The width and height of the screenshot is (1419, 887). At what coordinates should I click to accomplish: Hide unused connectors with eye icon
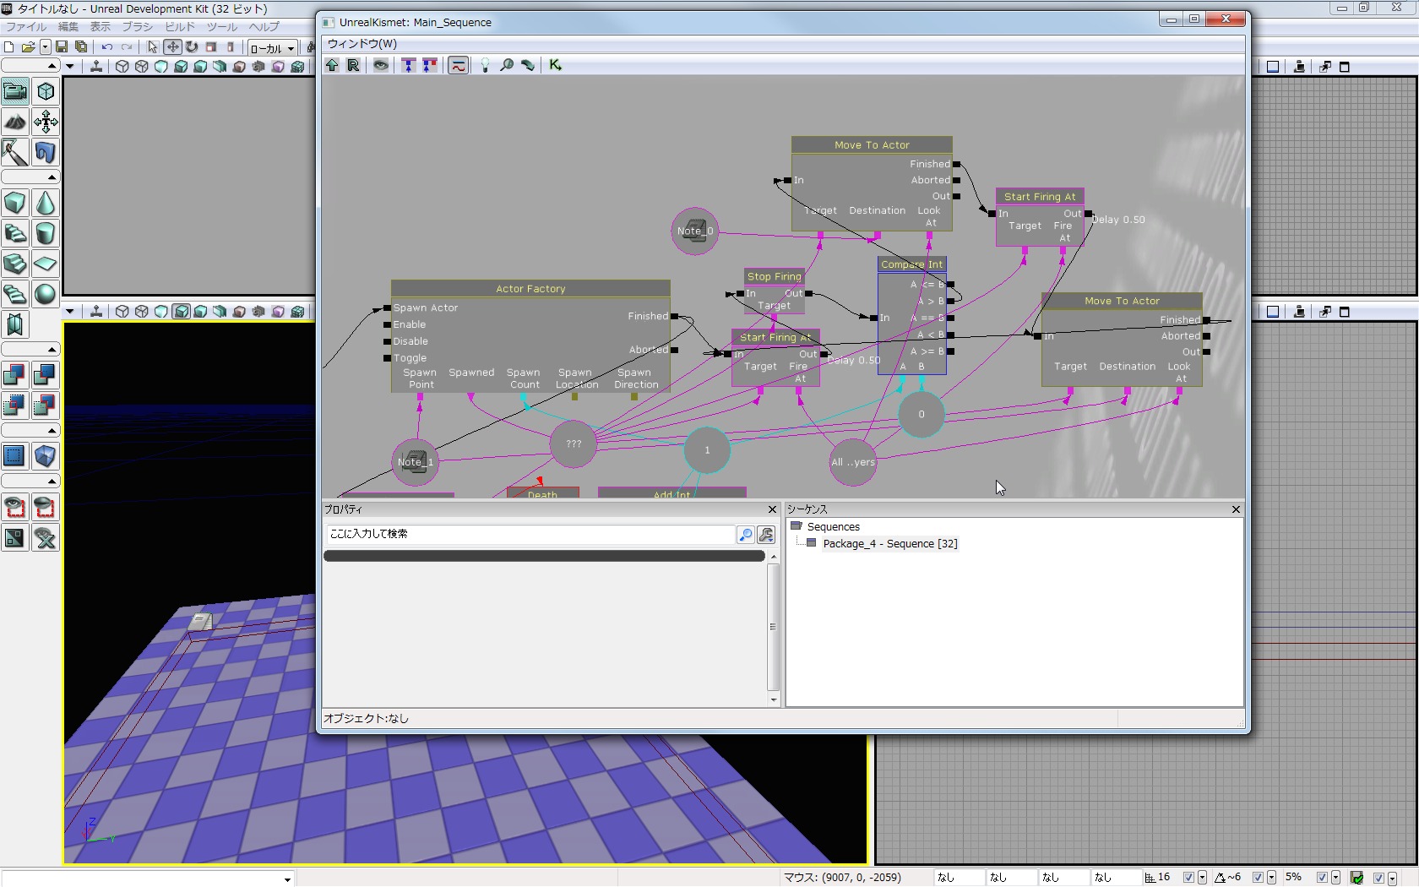click(x=381, y=65)
